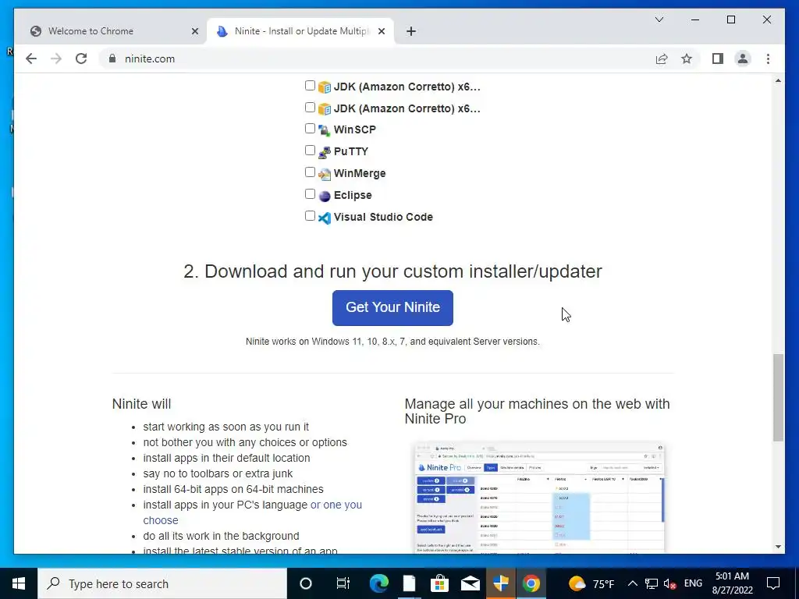Select the 'Eclipse' label text
This screenshot has height=599, width=799.
pos(353,195)
